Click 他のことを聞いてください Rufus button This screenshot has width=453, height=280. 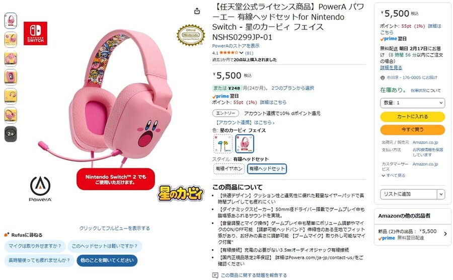tap(107, 260)
